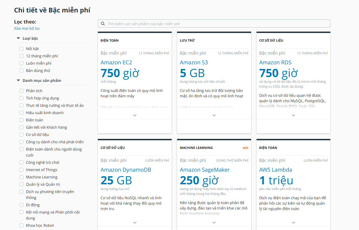Enable the 12 tháng miễn phí filter
The height and width of the screenshot is (230, 359).
pos(21,56)
